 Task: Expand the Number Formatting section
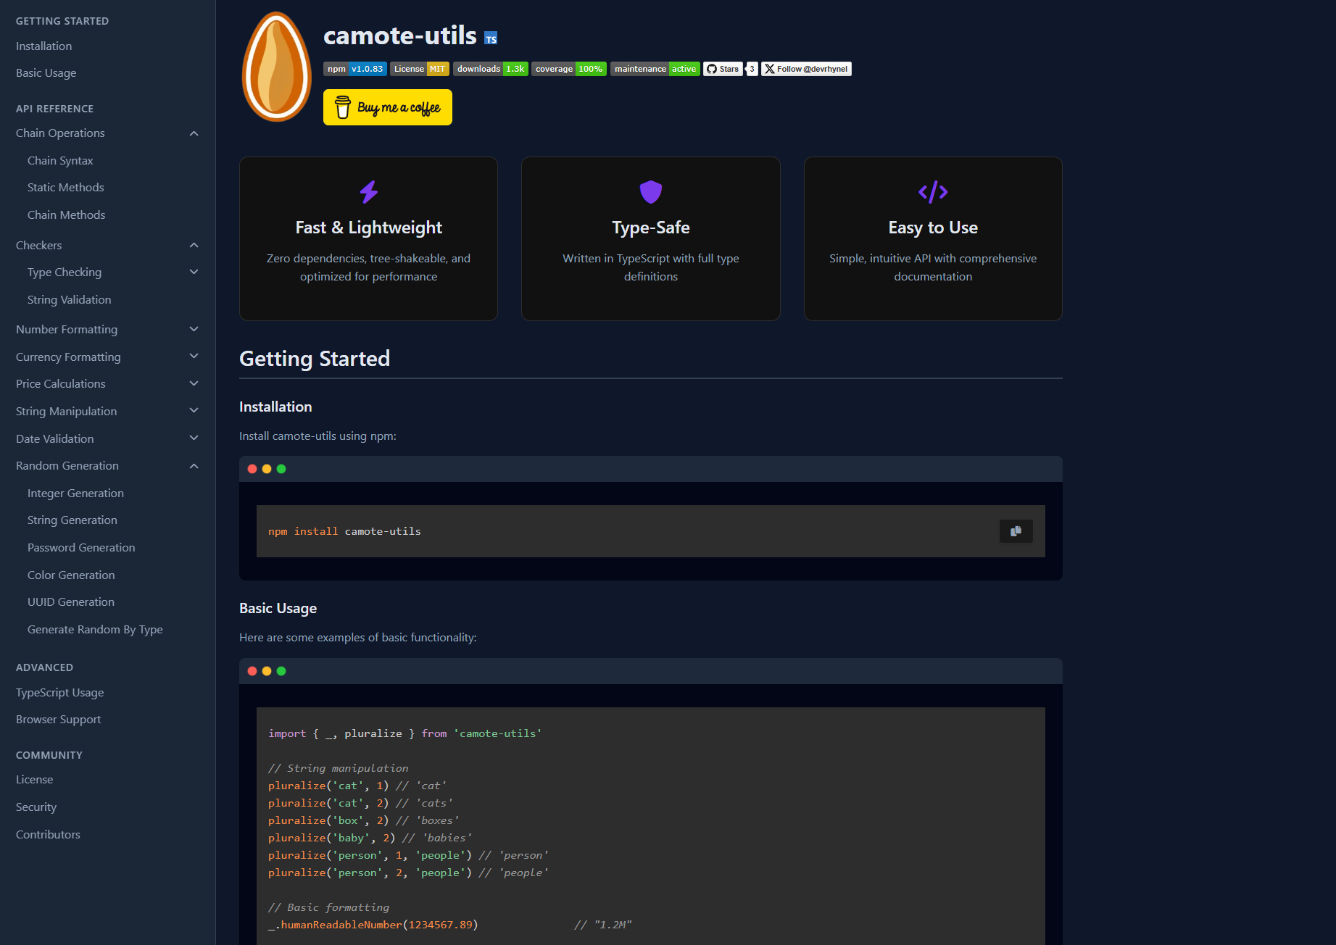pyautogui.click(x=194, y=329)
